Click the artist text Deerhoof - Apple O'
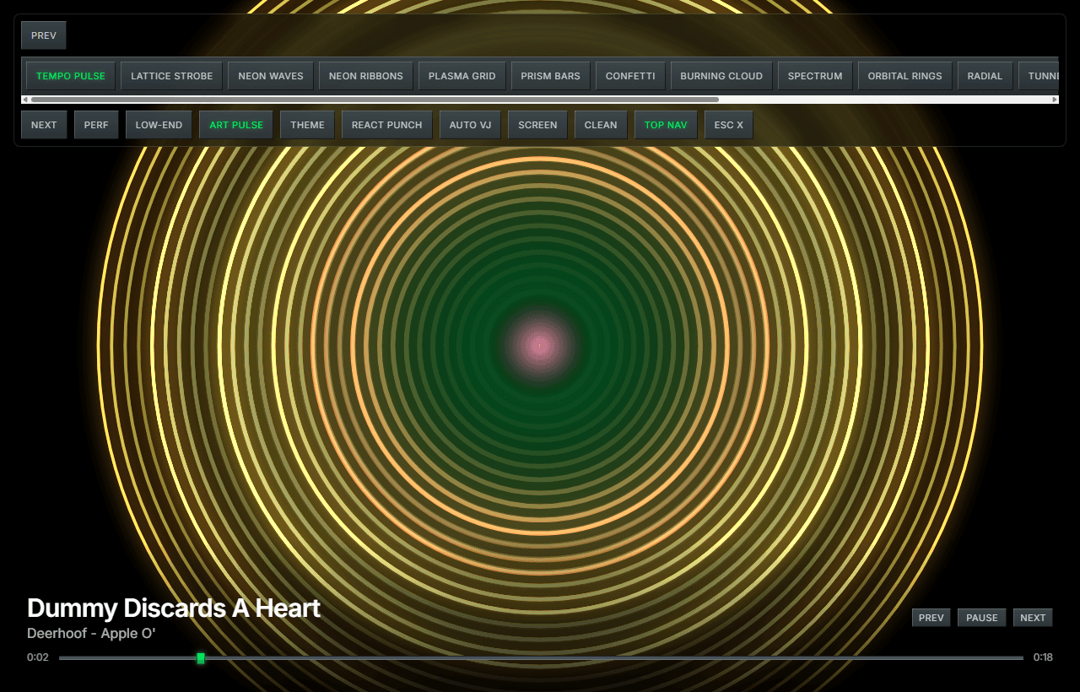Viewport: 1080px width, 692px height. click(x=91, y=633)
